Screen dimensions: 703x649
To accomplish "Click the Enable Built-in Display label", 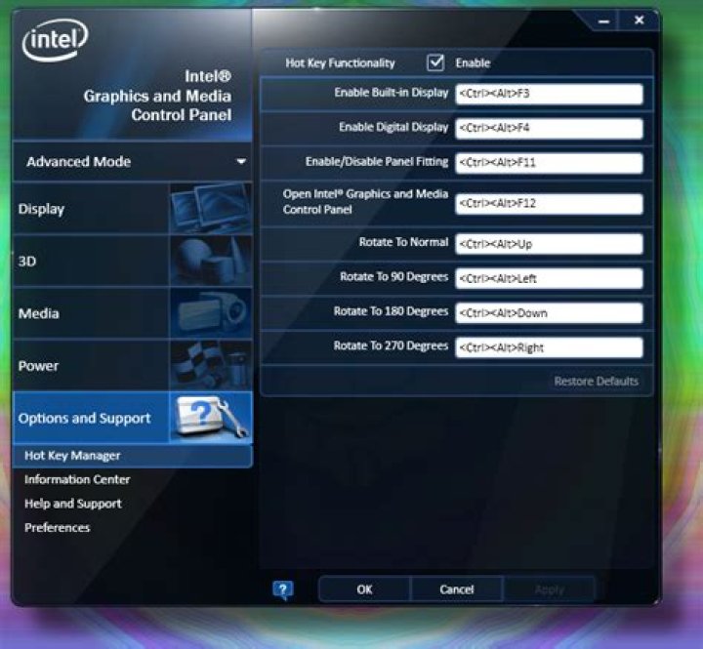I will click(x=391, y=93).
